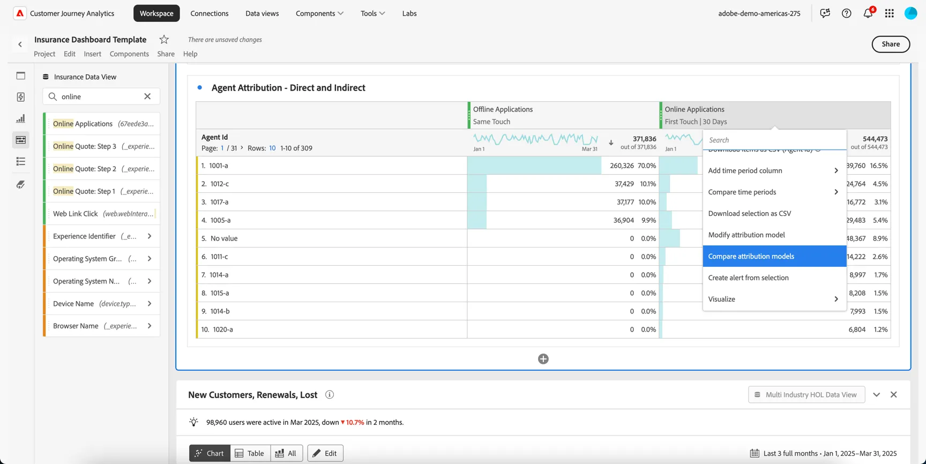Image resolution: width=926 pixels, height=464 pixels.
Task: Choose Compare attribution models
Action: tap(774, 256)
